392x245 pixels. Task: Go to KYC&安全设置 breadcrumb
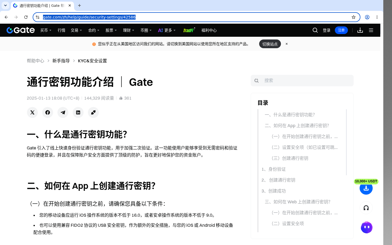pos(92,61)
